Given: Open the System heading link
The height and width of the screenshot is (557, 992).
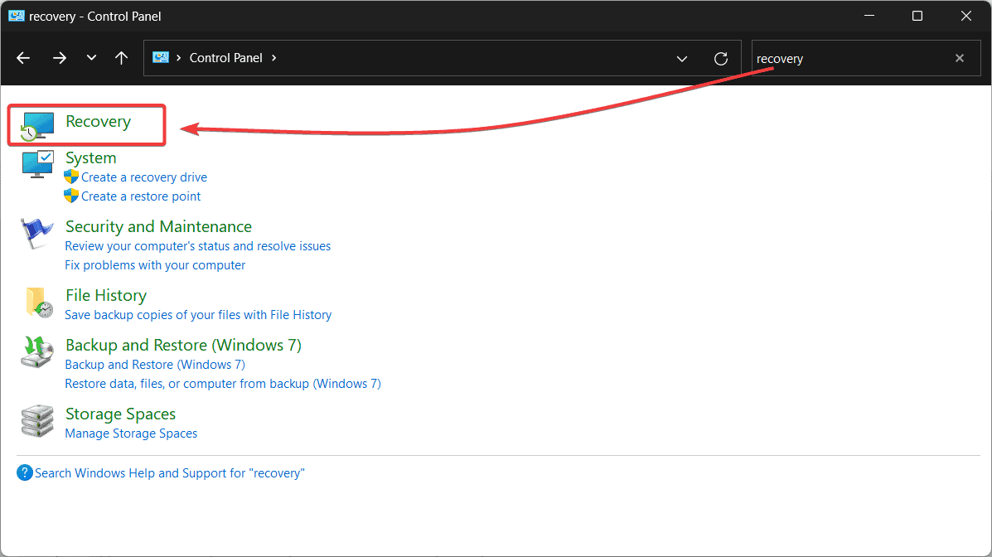Looking at the screenshot, I should (x=91, y=157).
